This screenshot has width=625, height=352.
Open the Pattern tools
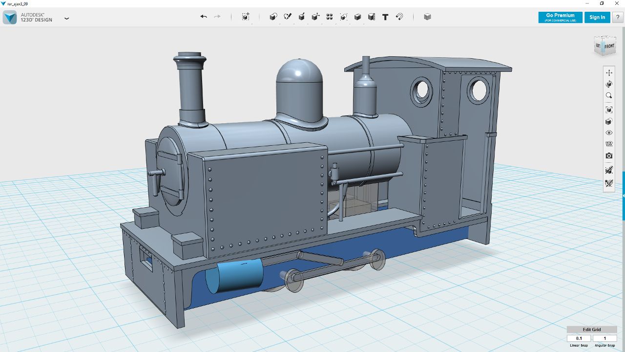[330, 17]
